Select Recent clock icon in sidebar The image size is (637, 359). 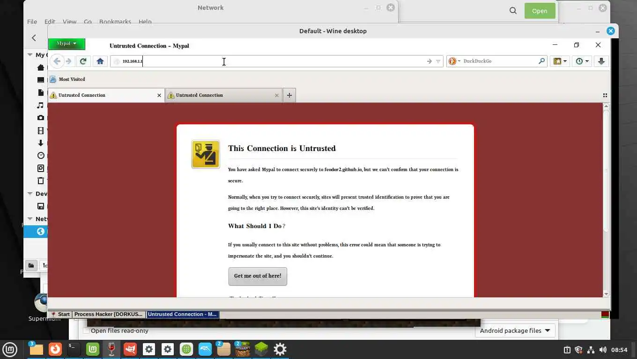click(x=41, y=156)
